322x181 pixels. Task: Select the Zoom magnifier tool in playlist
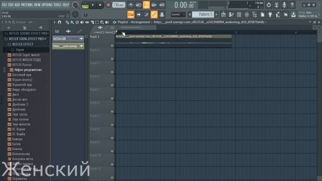pos(102,22)
